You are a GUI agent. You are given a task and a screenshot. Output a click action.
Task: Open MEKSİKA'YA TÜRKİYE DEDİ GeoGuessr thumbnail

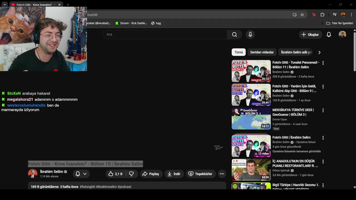[251, 119]
